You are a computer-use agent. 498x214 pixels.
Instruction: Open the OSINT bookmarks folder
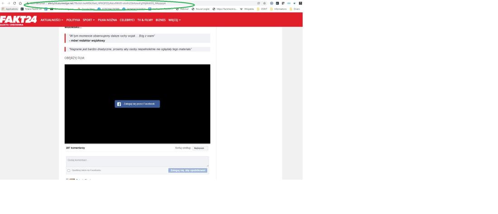click(262, 9)
